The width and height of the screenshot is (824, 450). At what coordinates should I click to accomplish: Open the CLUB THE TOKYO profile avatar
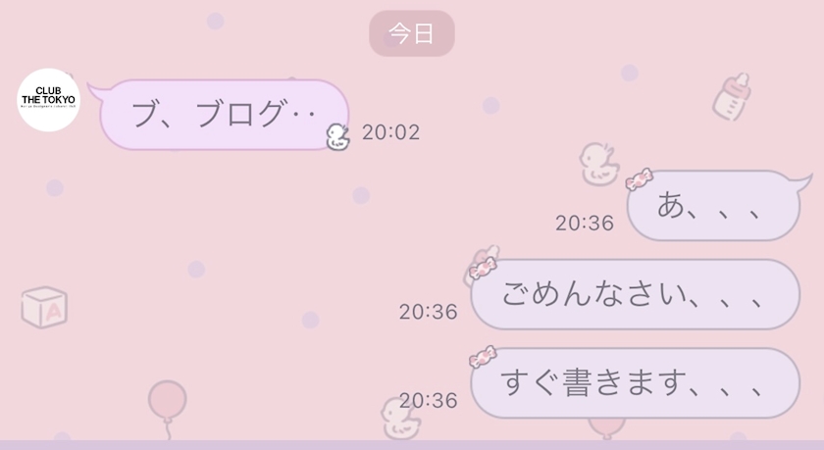click(x=48, y=100)
